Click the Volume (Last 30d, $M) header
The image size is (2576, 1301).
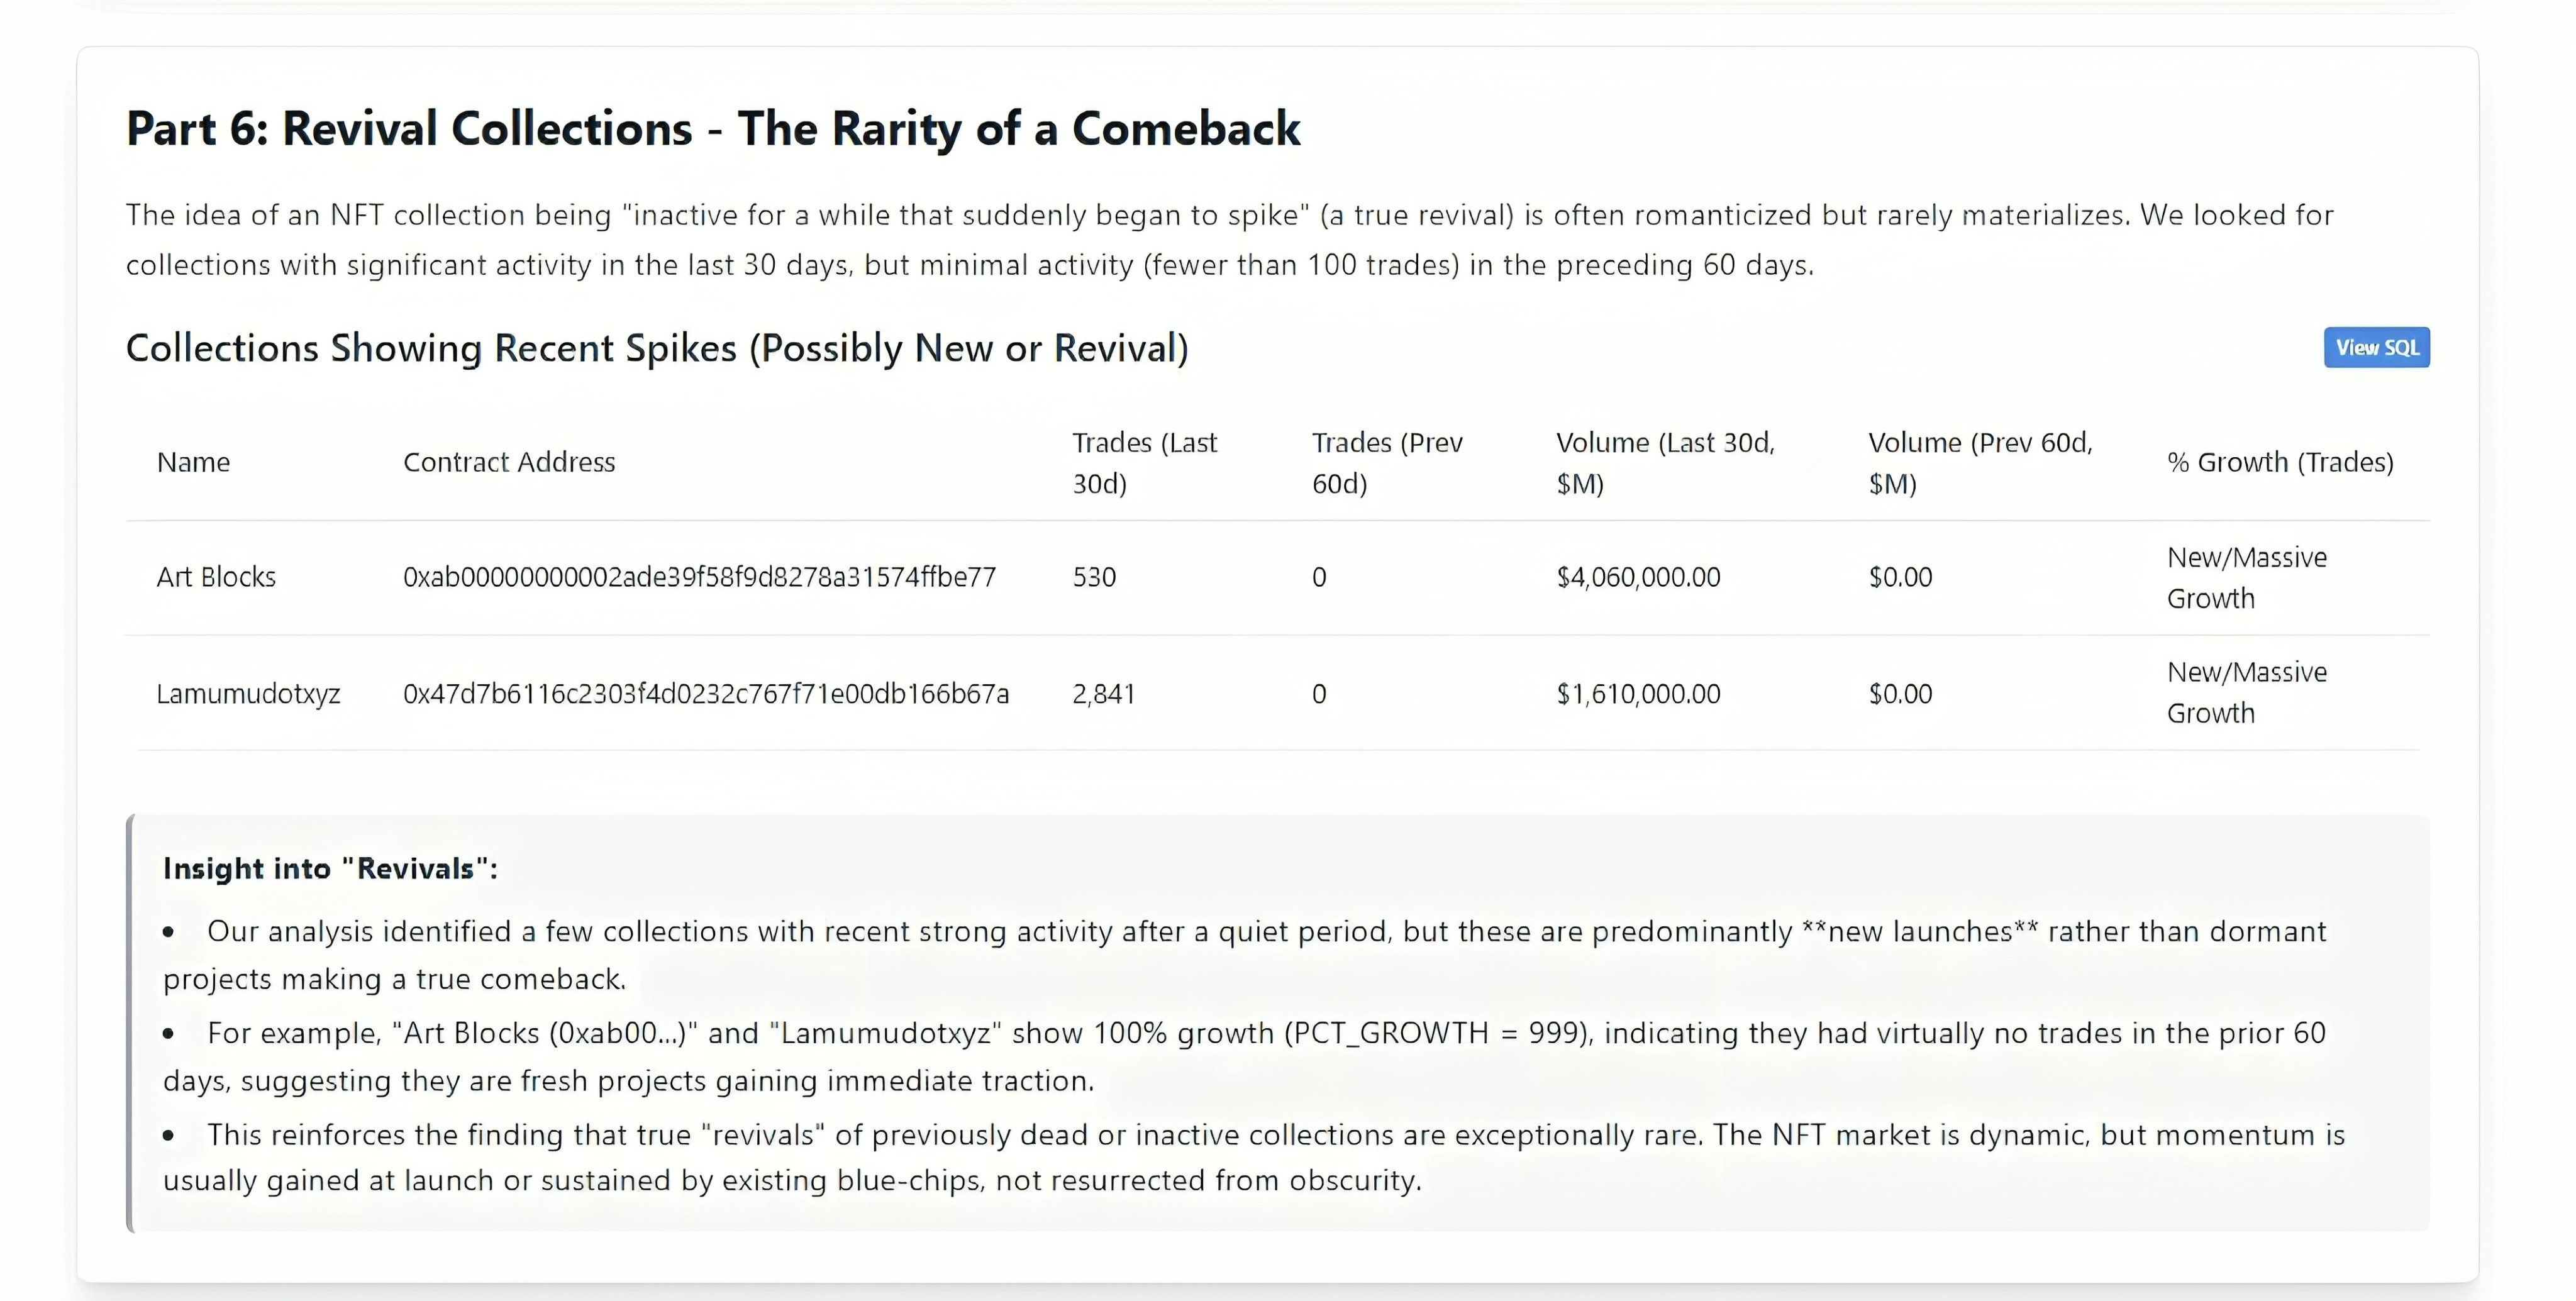pos(1665,463)
